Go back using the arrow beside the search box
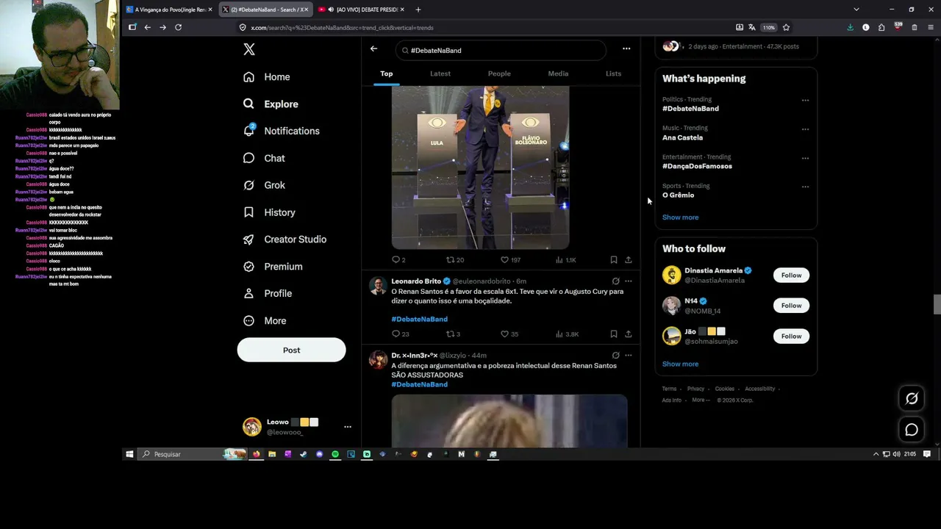 tap(373, 49)
